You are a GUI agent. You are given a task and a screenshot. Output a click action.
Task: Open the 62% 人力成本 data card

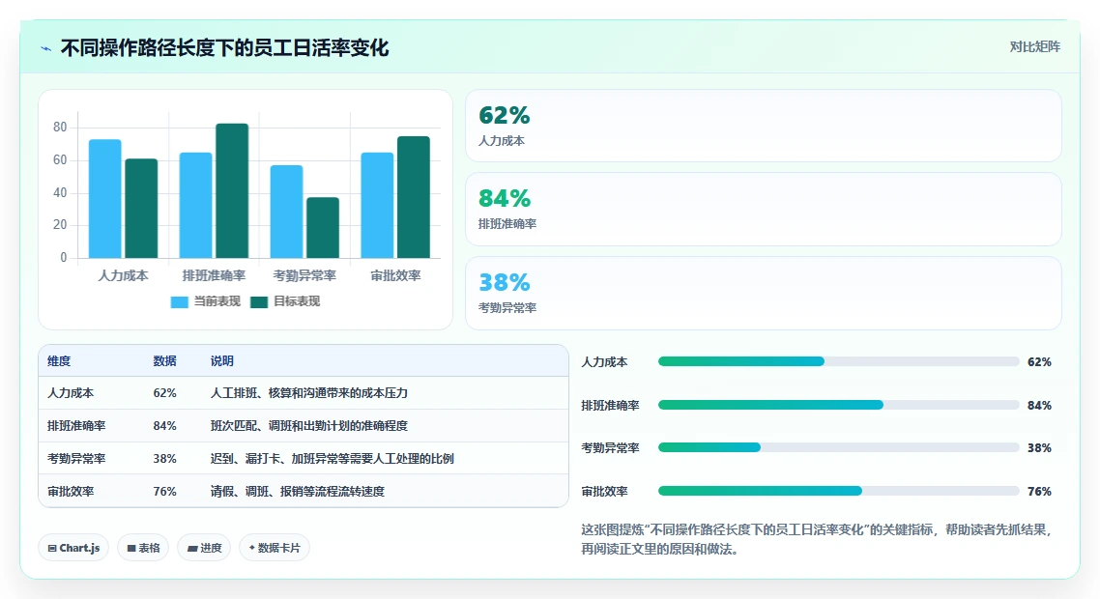click(x=764, y=126)
